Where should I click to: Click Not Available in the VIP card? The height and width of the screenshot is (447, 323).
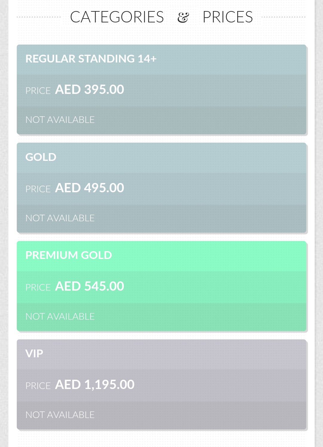[x=60, y=415]
